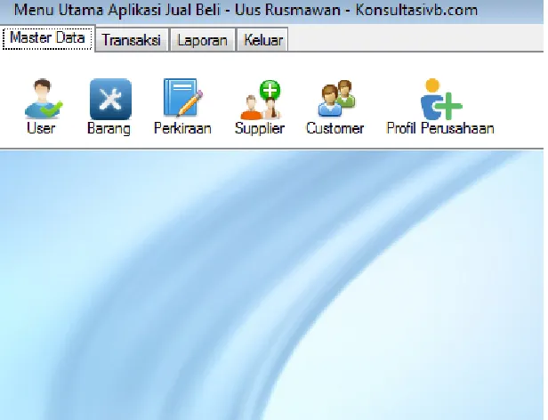
Task: Switch to the Laporan tab
Action: 202,40
